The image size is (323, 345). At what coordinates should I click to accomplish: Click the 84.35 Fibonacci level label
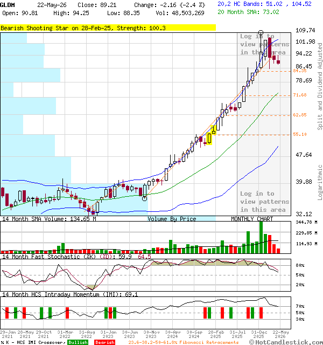click(x=300, y=71)
